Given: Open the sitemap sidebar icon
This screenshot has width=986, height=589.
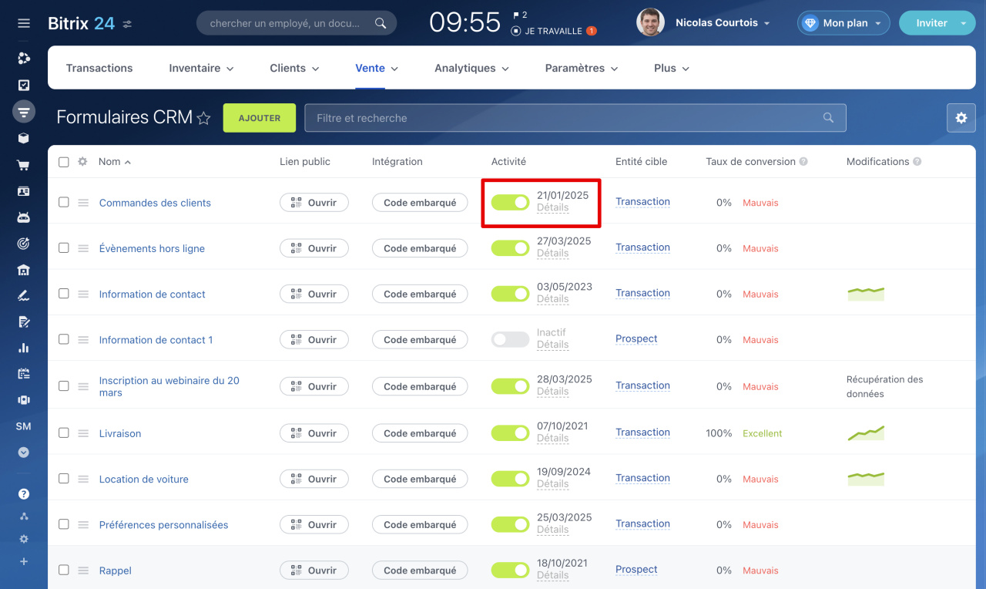Looking at the screenshot, I should coord(24,517).
